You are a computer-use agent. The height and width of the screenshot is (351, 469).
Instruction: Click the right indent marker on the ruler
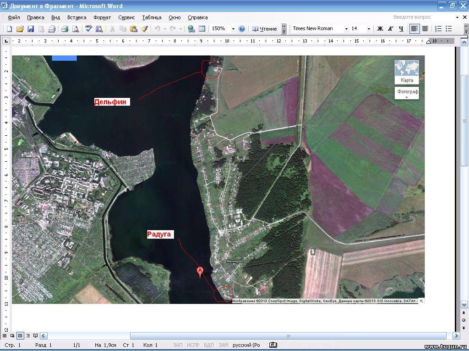coord(428,42)
